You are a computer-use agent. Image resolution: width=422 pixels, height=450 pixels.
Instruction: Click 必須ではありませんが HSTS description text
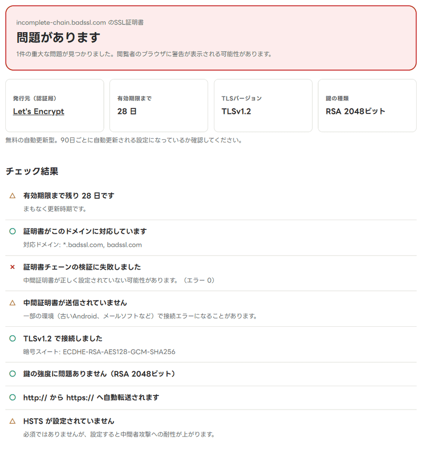click(119, 434)
